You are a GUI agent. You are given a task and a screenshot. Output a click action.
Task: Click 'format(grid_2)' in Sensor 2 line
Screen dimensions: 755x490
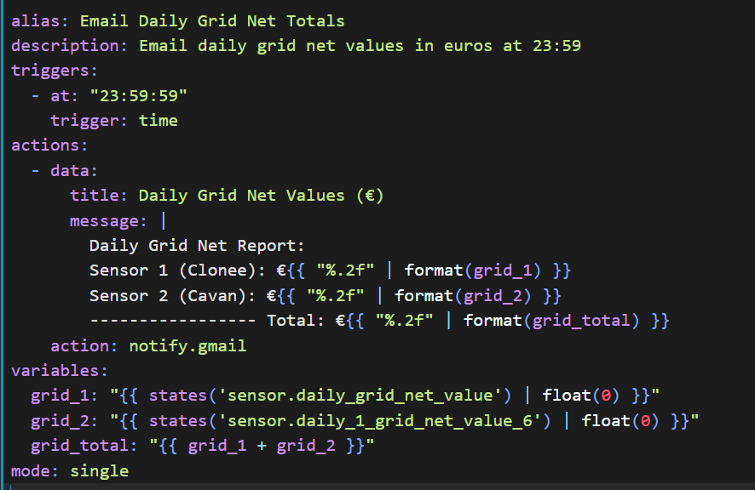tap(464, 296)
